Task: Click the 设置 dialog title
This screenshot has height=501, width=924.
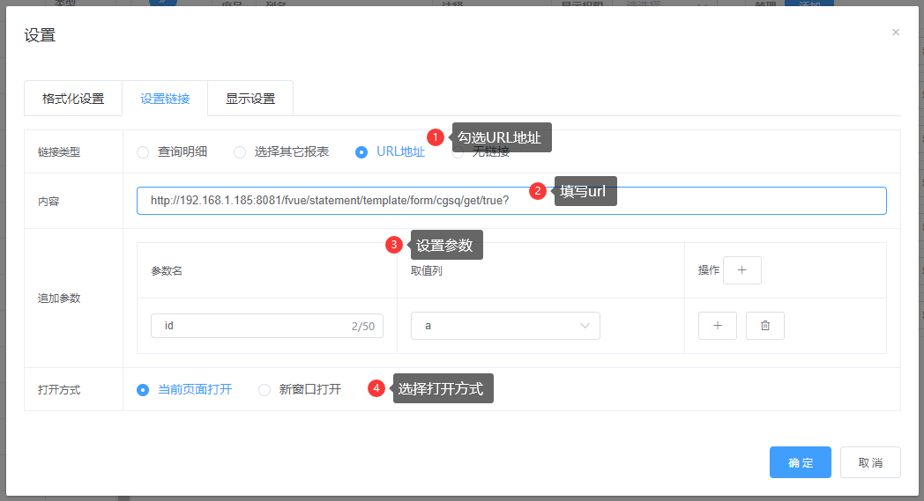Action: (x=40, y=35)
